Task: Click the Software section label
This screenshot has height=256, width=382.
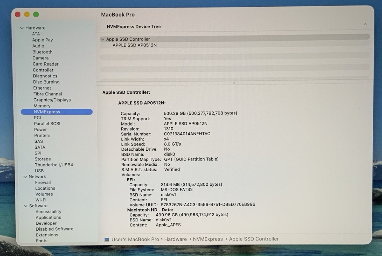Action: [38, 206]
